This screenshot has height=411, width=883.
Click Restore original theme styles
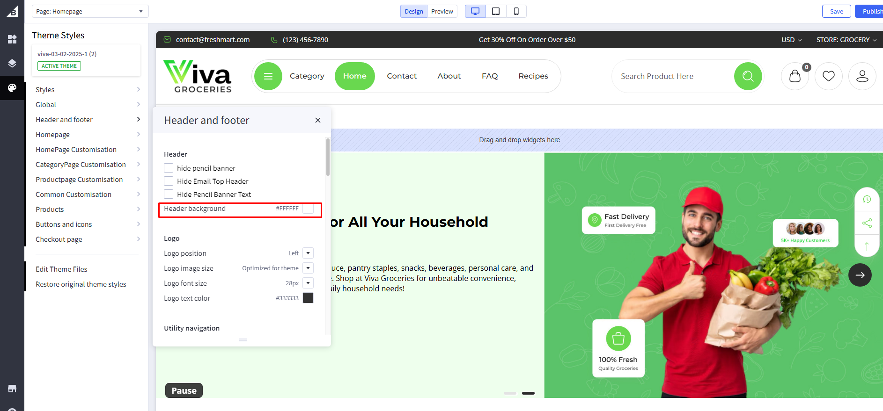click(81, 284)
